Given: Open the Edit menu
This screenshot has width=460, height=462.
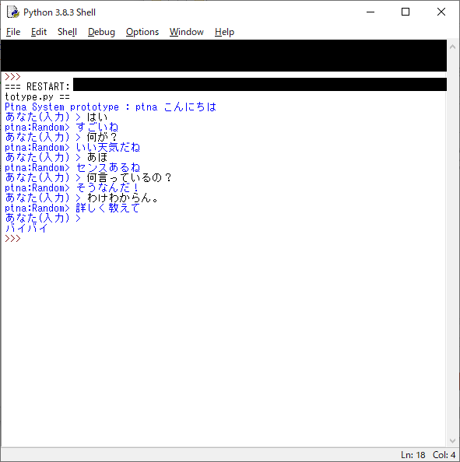Looking at the screenshot, I should tap(39, 32).
